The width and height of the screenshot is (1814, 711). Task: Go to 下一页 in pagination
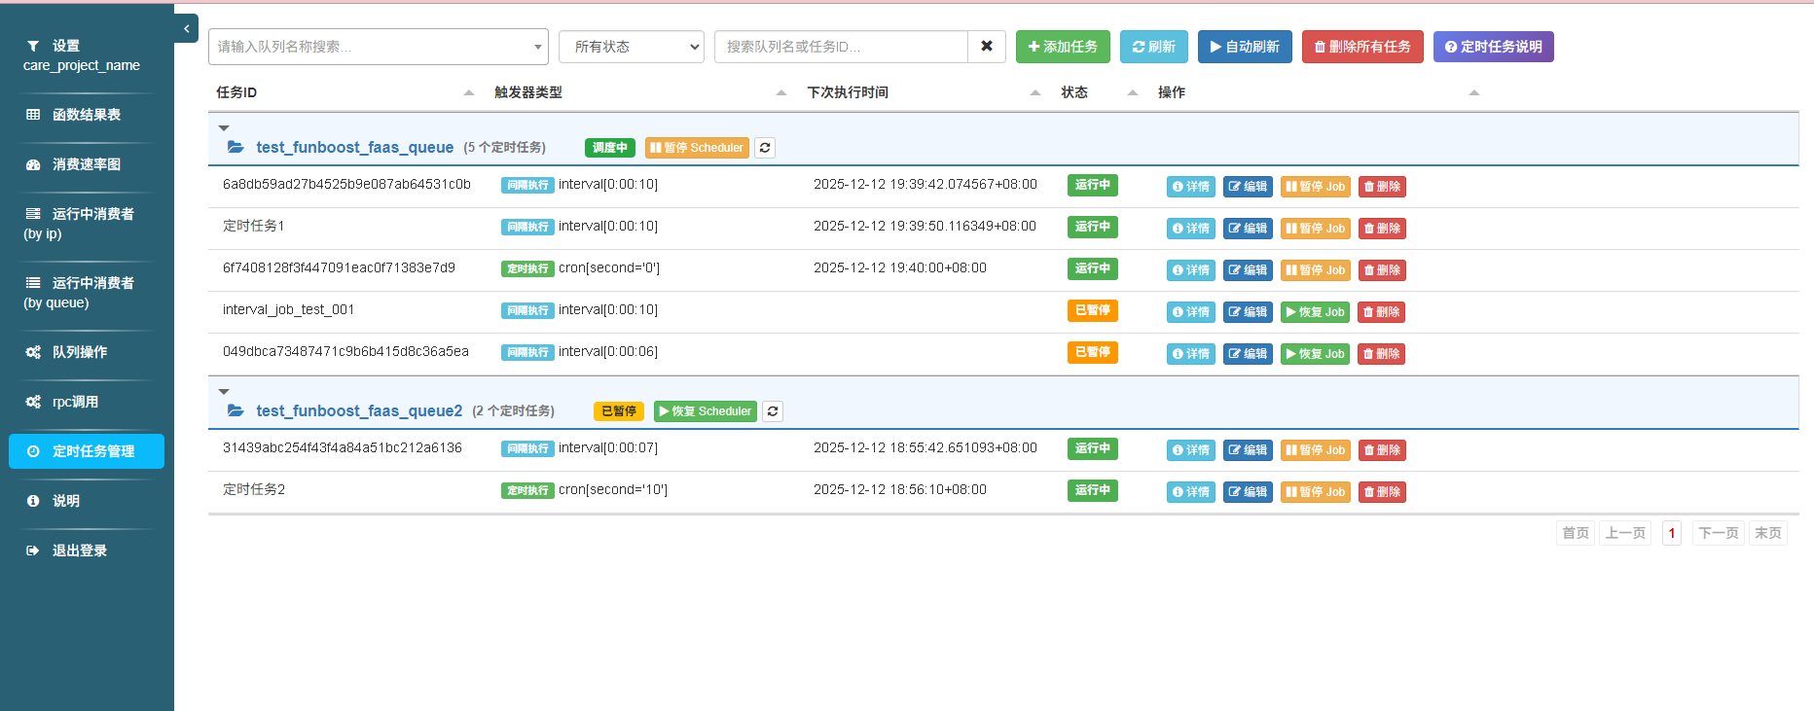coord(1719,533)
